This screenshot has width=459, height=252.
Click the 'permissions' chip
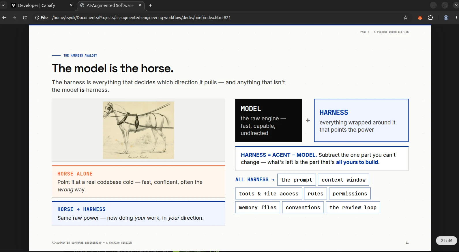coord(350,193)
